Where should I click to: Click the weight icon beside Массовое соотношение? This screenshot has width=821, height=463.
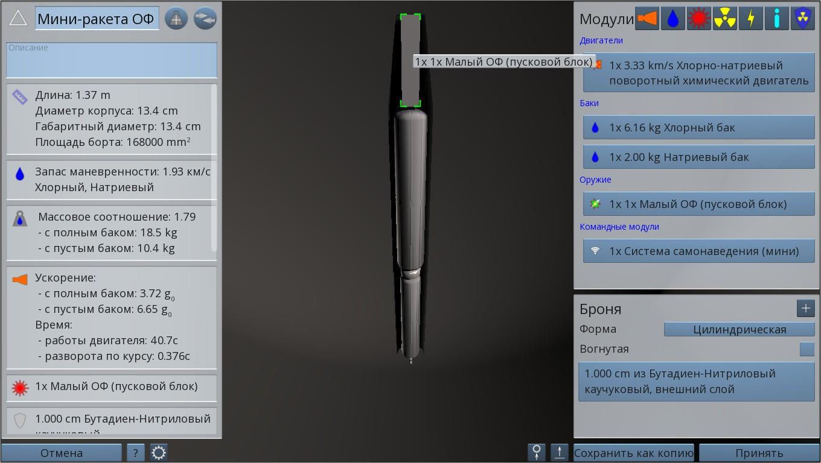coord(20,218)
